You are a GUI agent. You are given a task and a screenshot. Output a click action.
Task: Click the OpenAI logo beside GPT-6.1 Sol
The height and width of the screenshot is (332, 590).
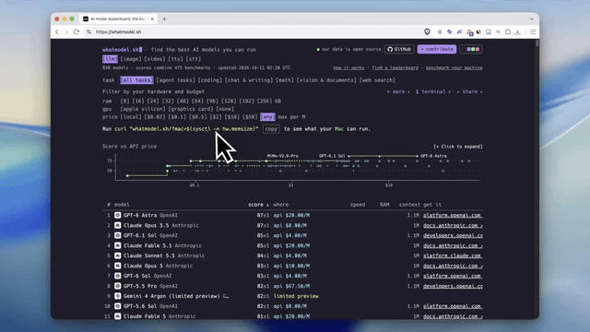(117, 235)
